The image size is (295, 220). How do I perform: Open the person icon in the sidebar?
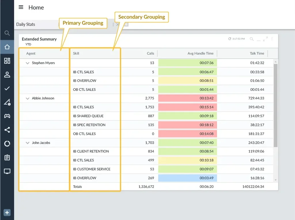[7, 75]
